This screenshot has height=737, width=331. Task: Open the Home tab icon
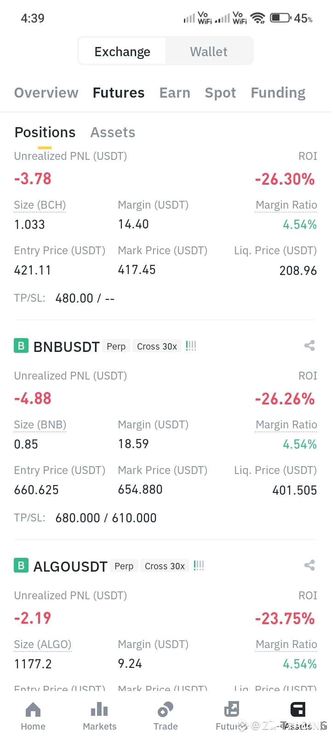point(33,709)
